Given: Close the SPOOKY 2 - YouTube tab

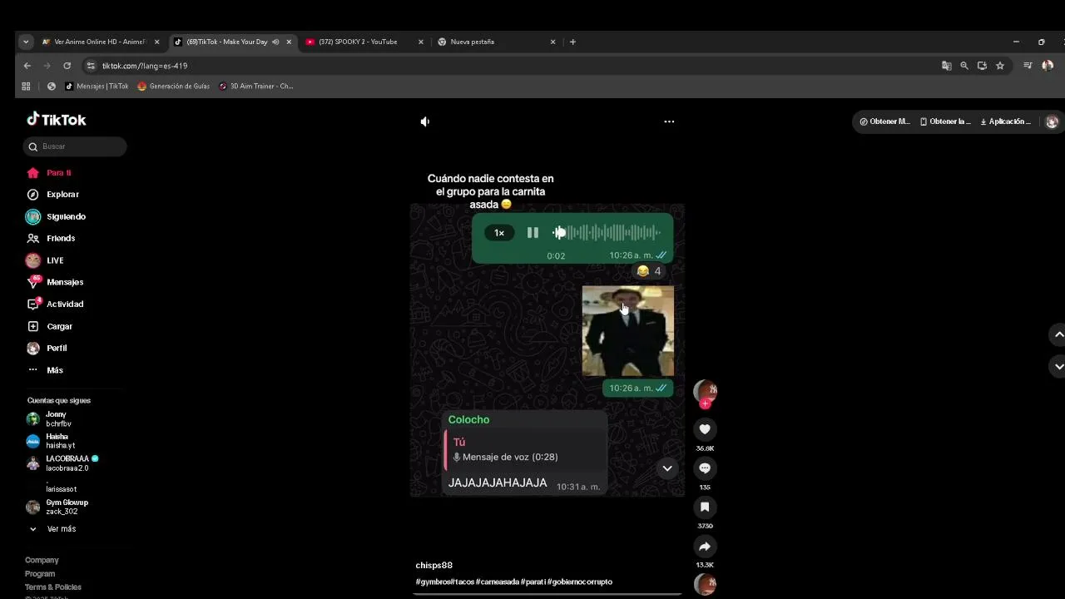Looking at the screenshot, I should coord(420,42).
